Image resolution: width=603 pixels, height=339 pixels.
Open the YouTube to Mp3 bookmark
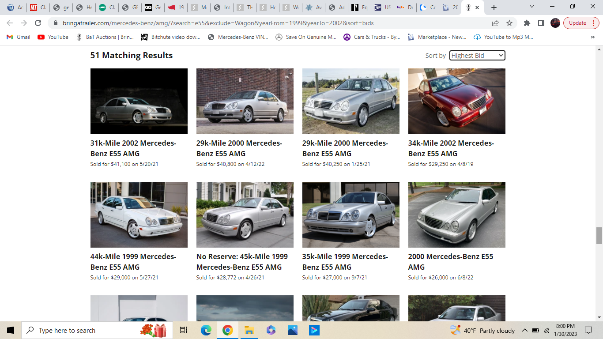(x=503, y=37)
